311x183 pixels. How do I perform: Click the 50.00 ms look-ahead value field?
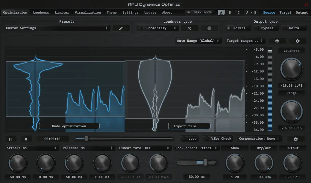tap(196, 177)
